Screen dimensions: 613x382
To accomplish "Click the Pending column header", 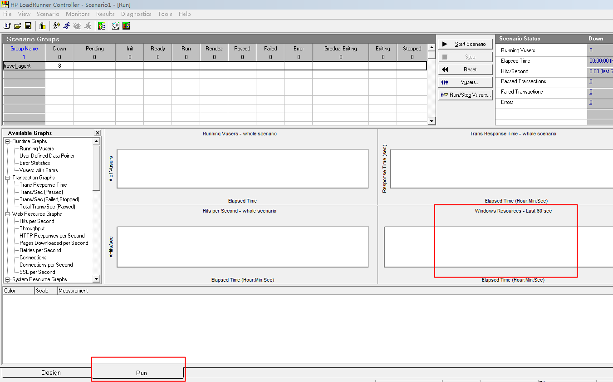I will 94,49.
